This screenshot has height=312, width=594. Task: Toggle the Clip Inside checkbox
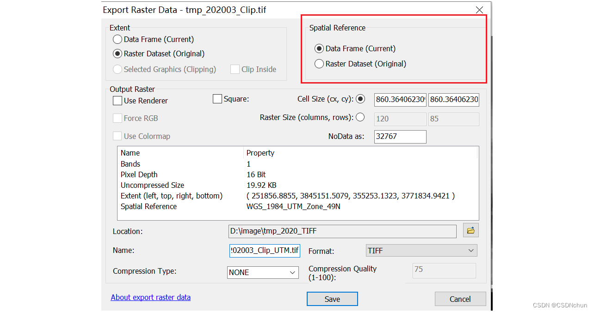235,69
